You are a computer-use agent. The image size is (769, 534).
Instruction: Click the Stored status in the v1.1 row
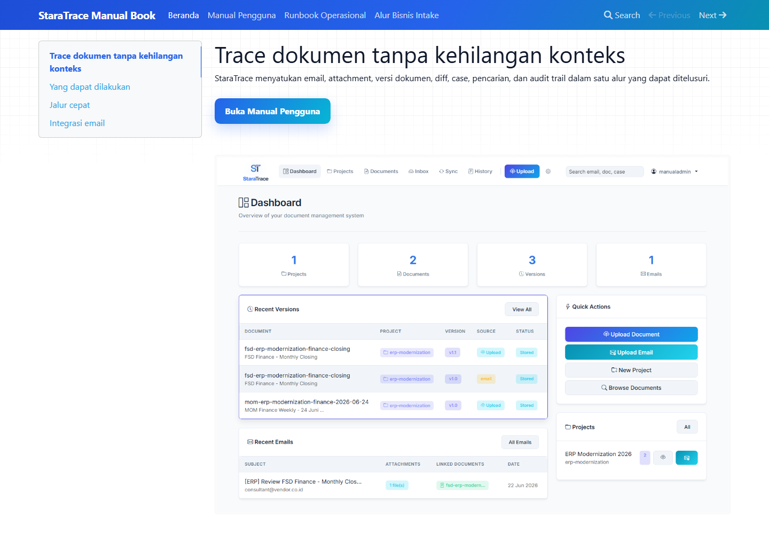[x=527, y=352]
